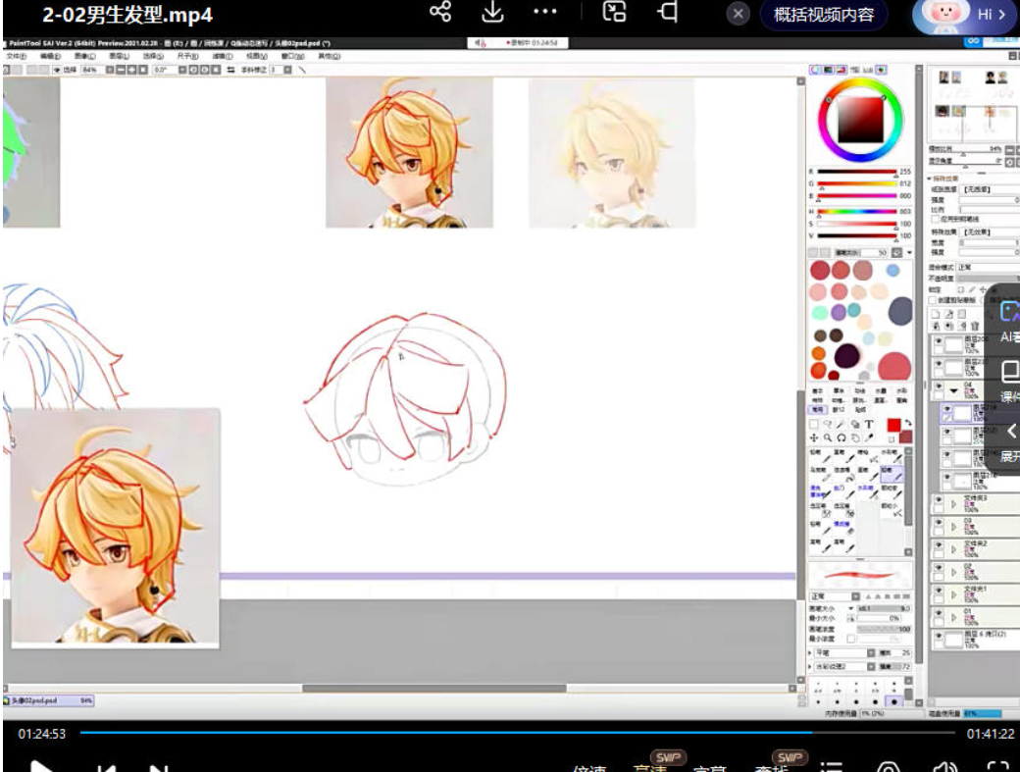Close the summarize prompt with X button

click(x=738, y=14)
